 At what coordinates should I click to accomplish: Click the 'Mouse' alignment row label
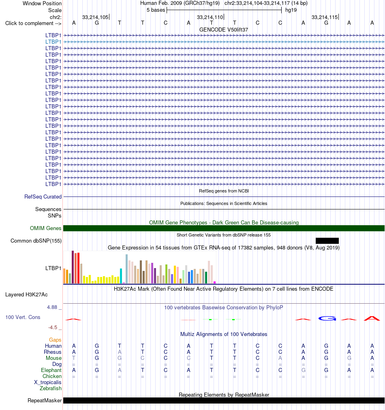click(x=54, y=358)
